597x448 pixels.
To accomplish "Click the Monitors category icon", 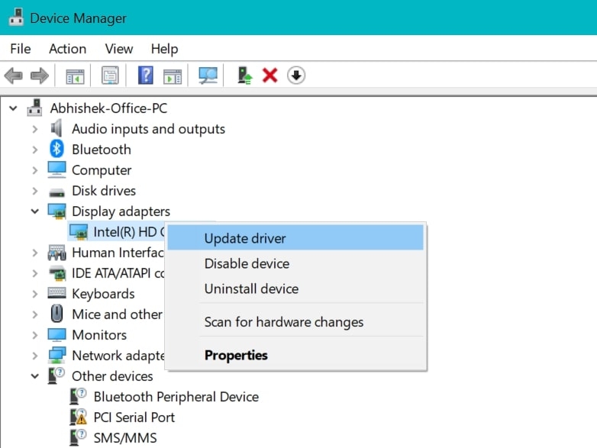I will tap(56, 335).
